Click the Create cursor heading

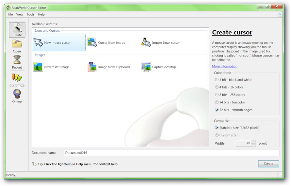[x=232, y=32]
